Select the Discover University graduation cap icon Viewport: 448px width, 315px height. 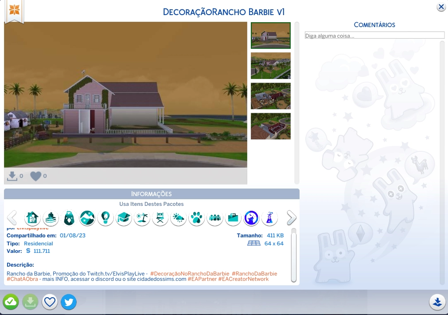click(124, 218)
